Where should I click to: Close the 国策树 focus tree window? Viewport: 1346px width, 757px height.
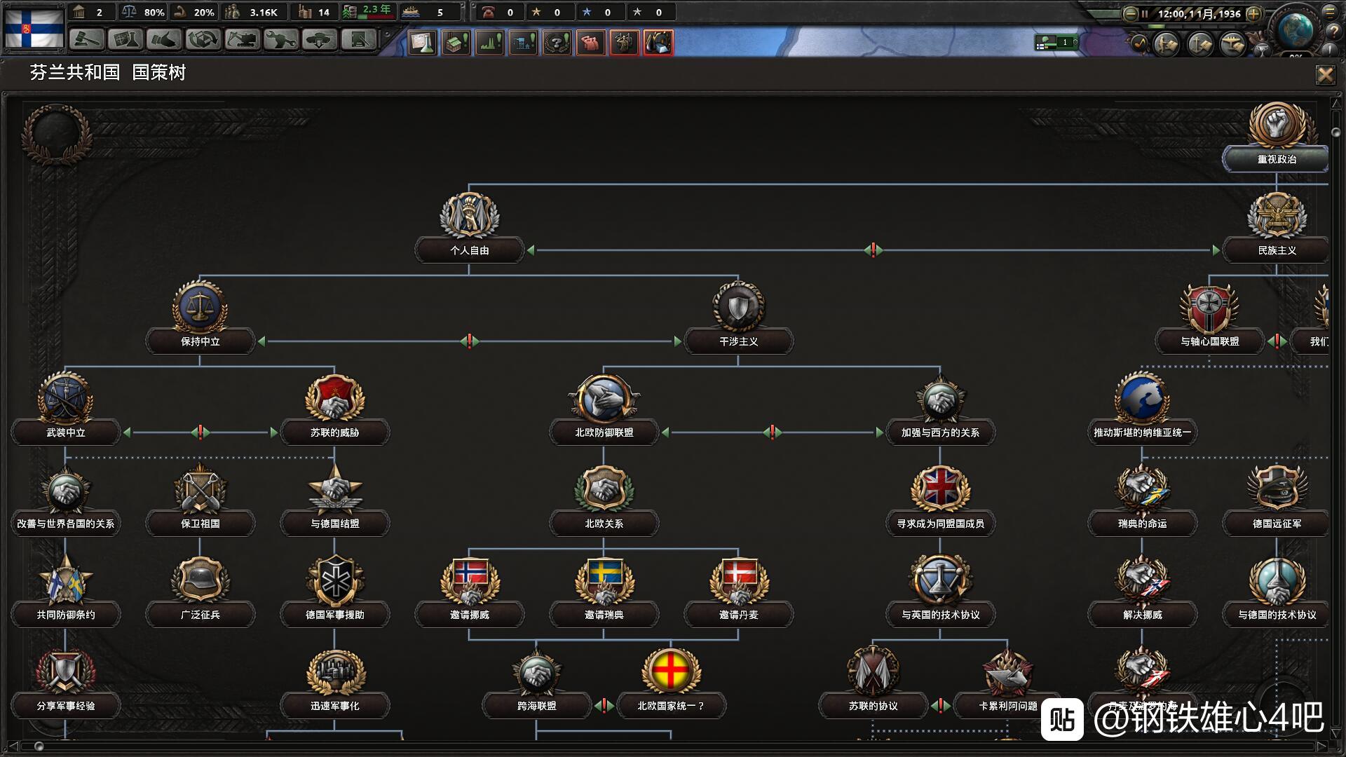click(1325, 74)
